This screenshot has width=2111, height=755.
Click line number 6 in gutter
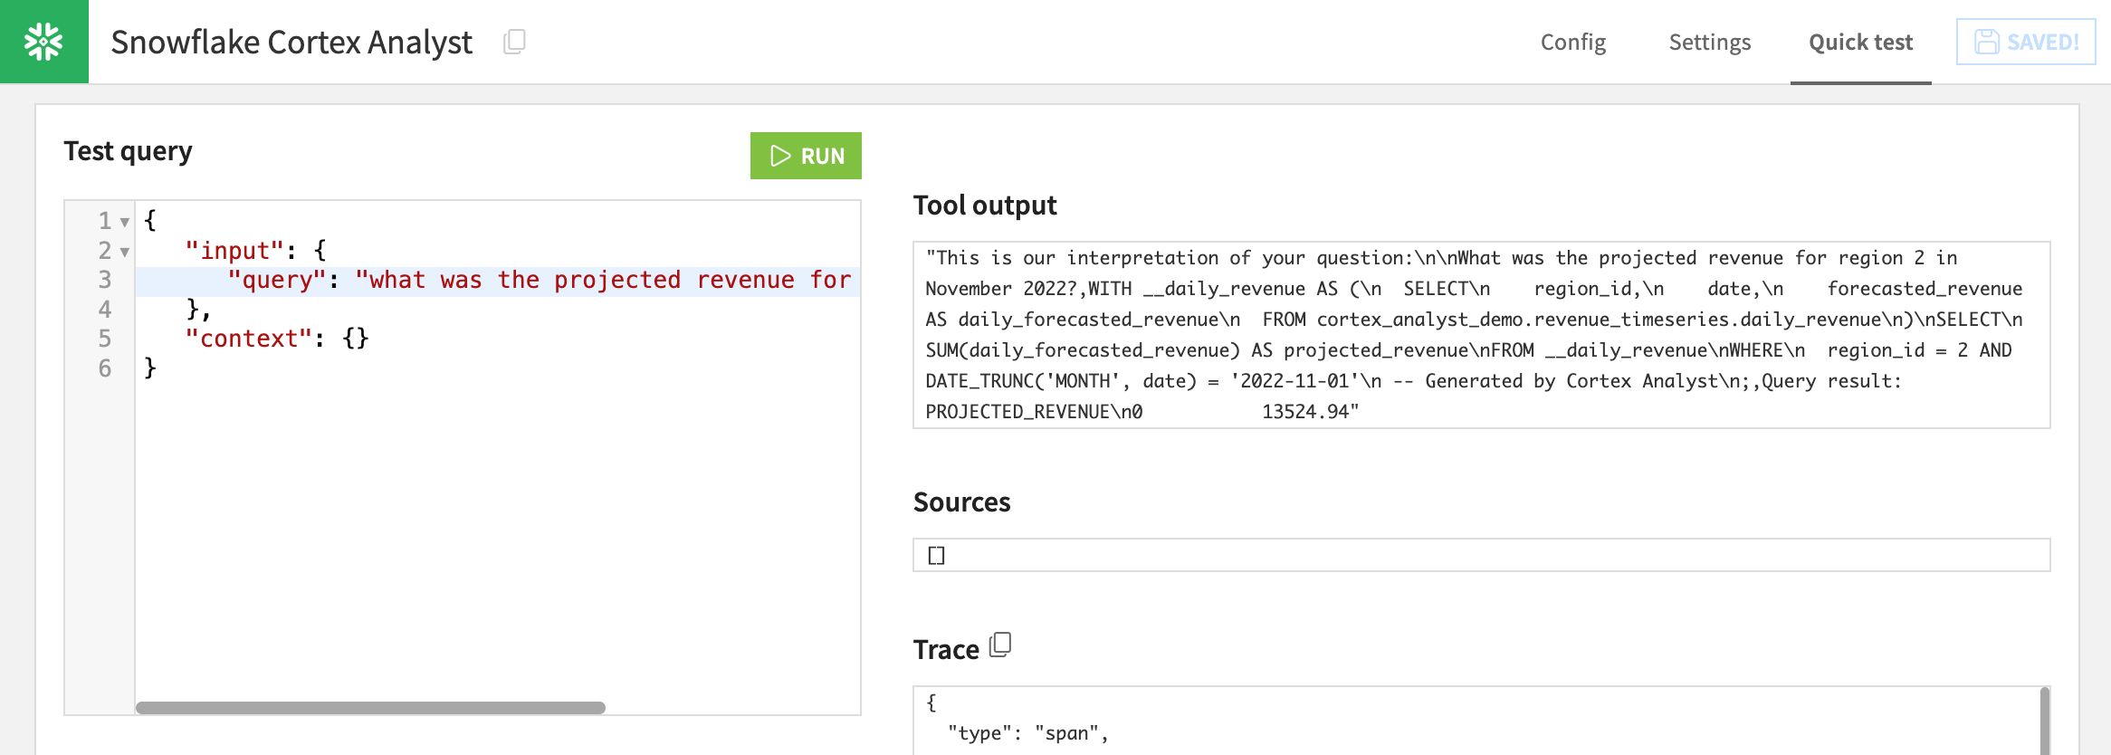[x=105, y=368]
